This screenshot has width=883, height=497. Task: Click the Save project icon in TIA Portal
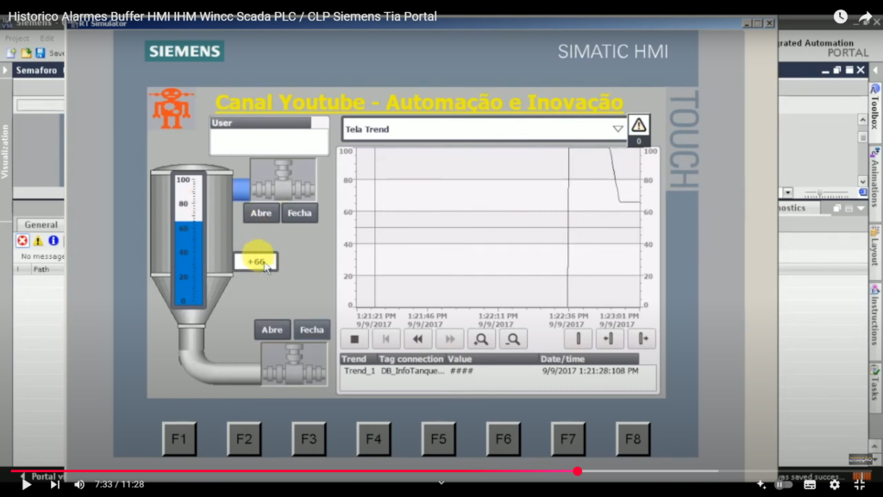coord(40,53)
